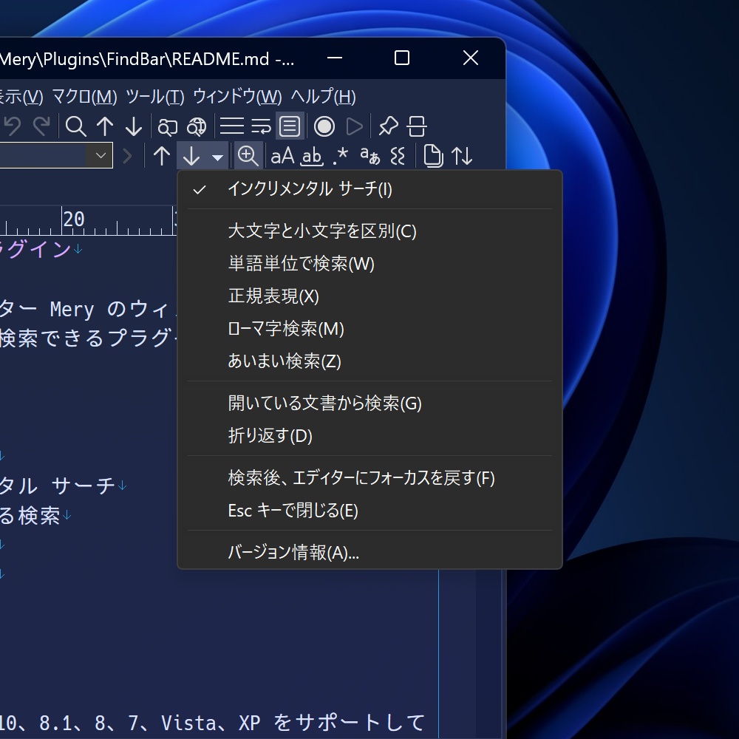Toggle fuzzy search wavy icon
Image resolution: width=739 pixels, height=739 pixels.
(x=398, y=155)
